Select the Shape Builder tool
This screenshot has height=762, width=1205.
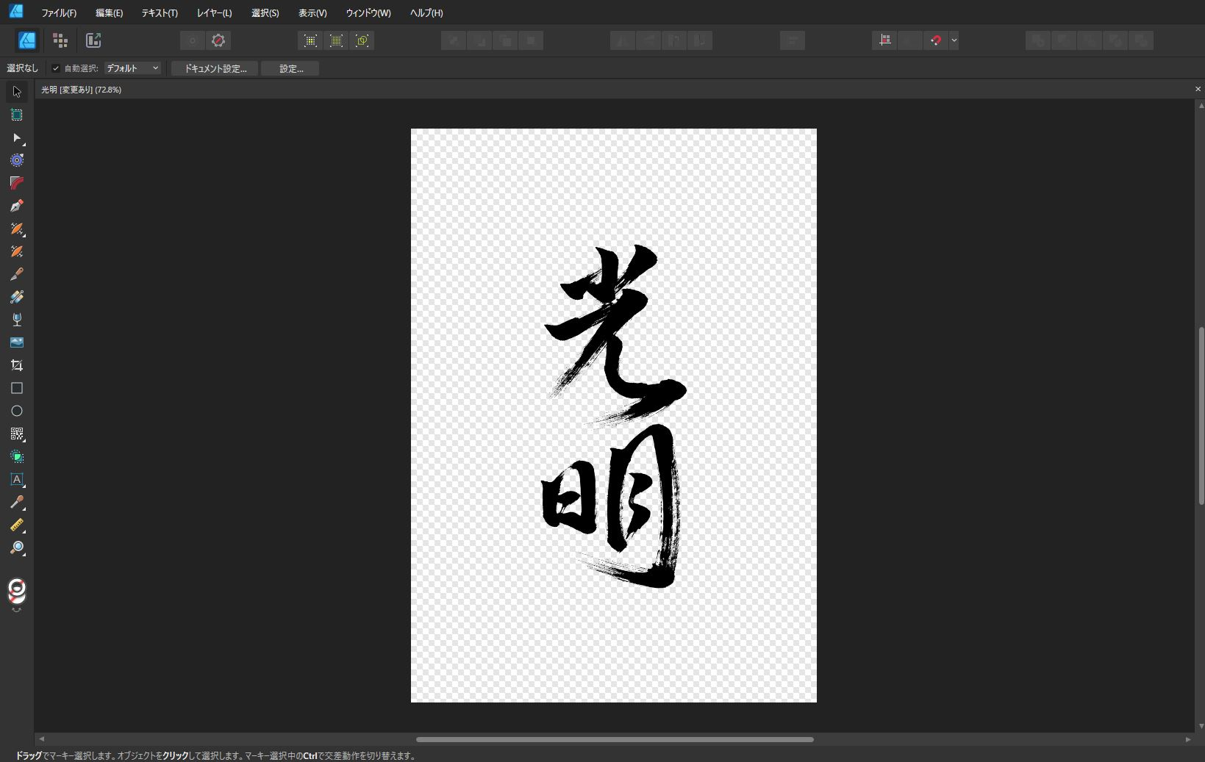click(17, 456)
